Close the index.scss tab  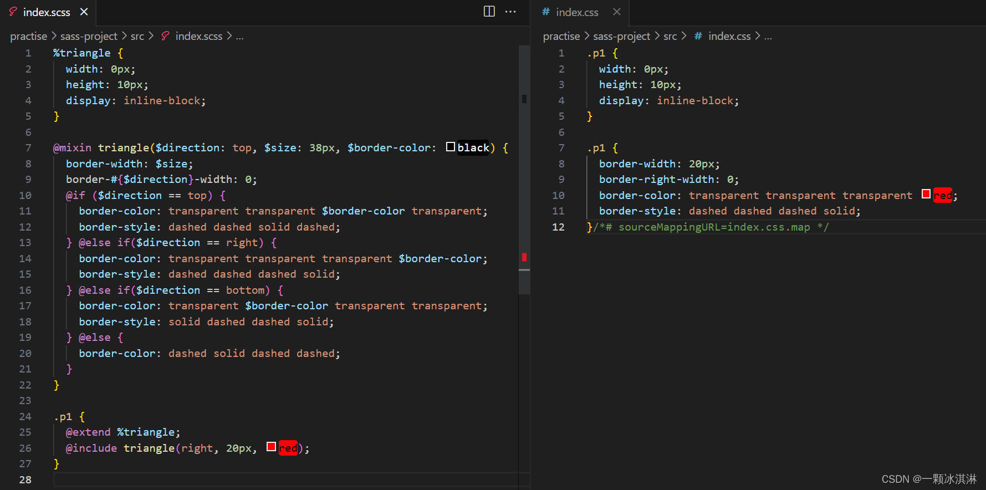pyautogui.click(x=84, y=12)
